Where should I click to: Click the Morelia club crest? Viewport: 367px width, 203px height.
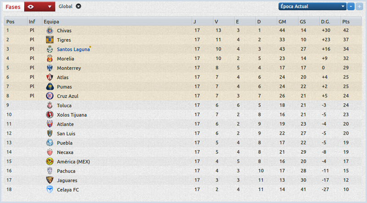coord(50,59)
